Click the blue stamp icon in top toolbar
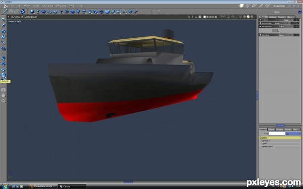303x189 pixels. pyautogui.click(x=23, y=12)
